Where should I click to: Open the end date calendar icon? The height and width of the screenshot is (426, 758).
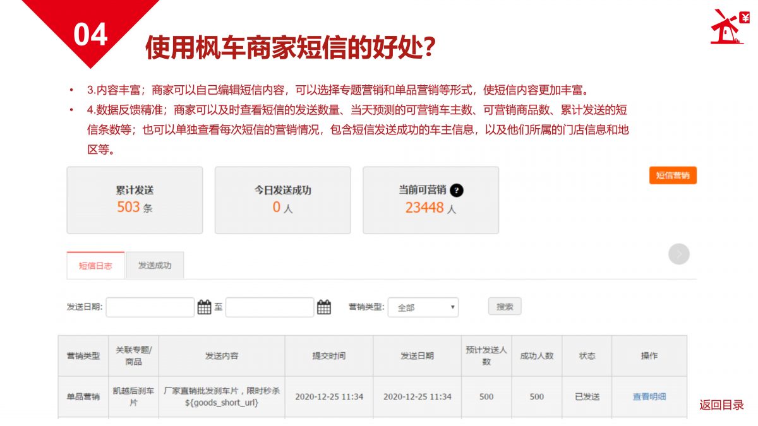(323, 307)
